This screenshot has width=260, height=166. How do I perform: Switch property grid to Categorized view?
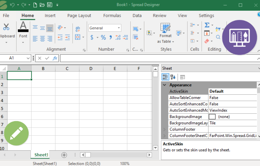coord(165,77)
